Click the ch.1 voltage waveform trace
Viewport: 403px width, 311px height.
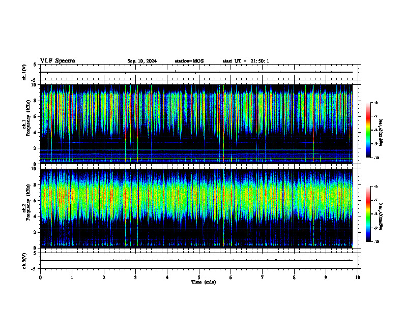point(196,72)
